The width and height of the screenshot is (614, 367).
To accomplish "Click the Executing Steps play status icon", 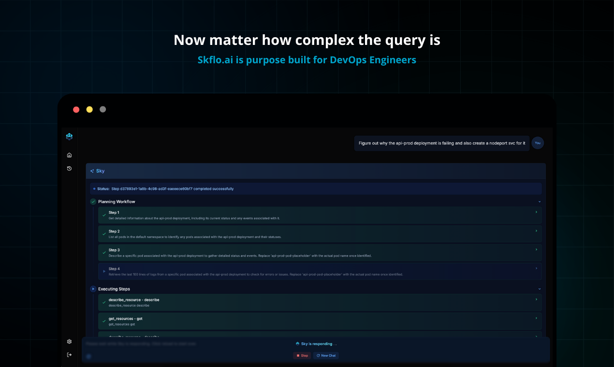I will [x=93, y=289].
